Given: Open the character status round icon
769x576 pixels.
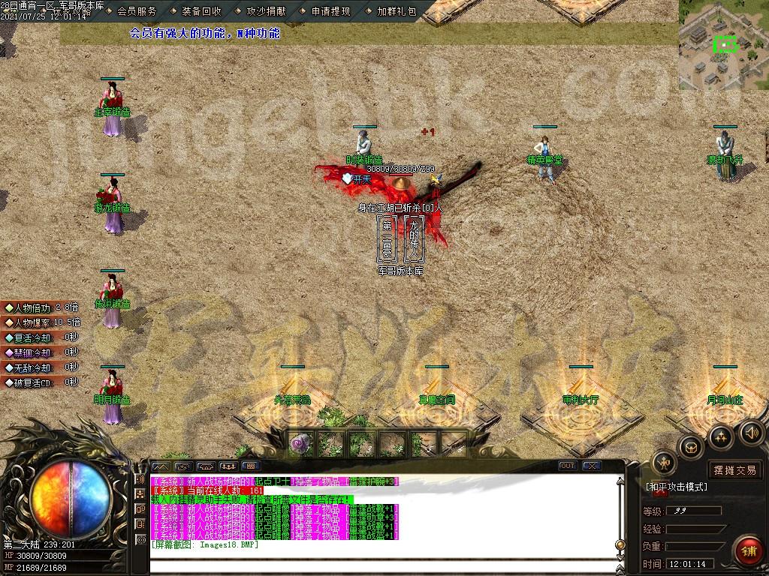Looking at the screenshot, I should click(663, 463).
